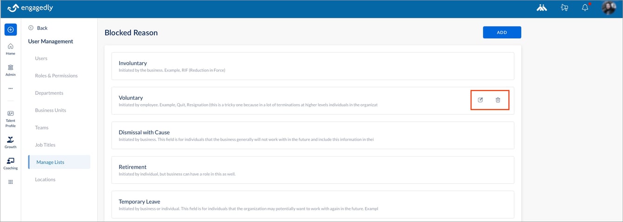The height and width of the screenshot is (222, 623).
Task: Edit the Voluntary reason entry
Action: [481, 100]
